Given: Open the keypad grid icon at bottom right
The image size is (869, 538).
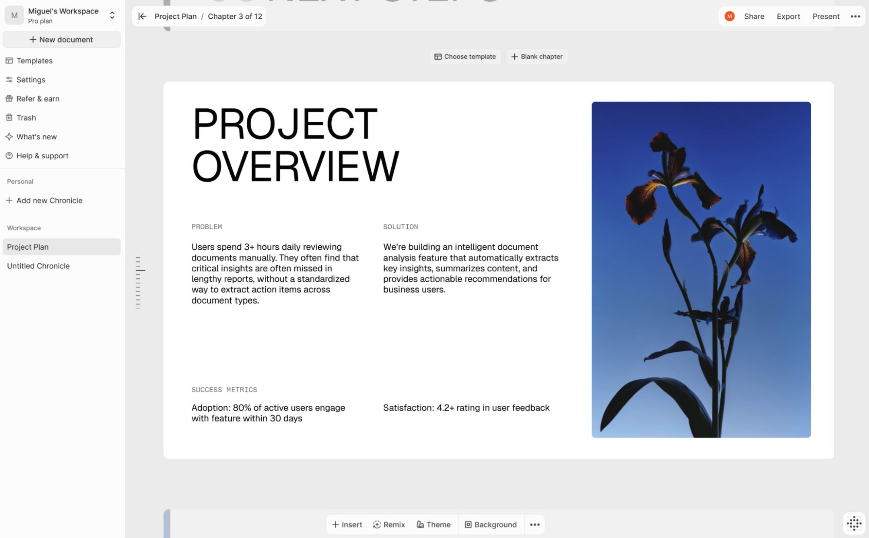Looking at the screenshot, I should 854,523.
